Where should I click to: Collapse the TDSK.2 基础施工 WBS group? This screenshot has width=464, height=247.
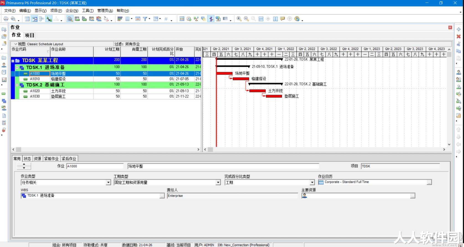17,85
